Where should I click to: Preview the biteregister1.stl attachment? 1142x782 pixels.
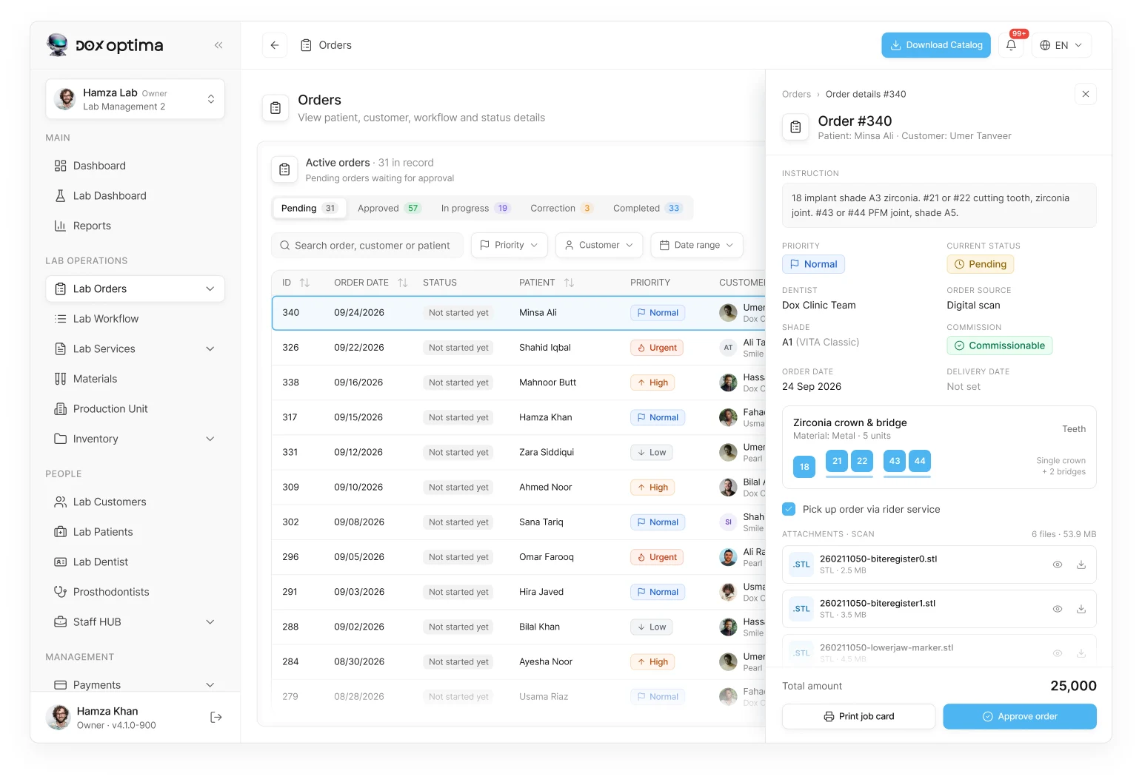(x=1058, y=609)
